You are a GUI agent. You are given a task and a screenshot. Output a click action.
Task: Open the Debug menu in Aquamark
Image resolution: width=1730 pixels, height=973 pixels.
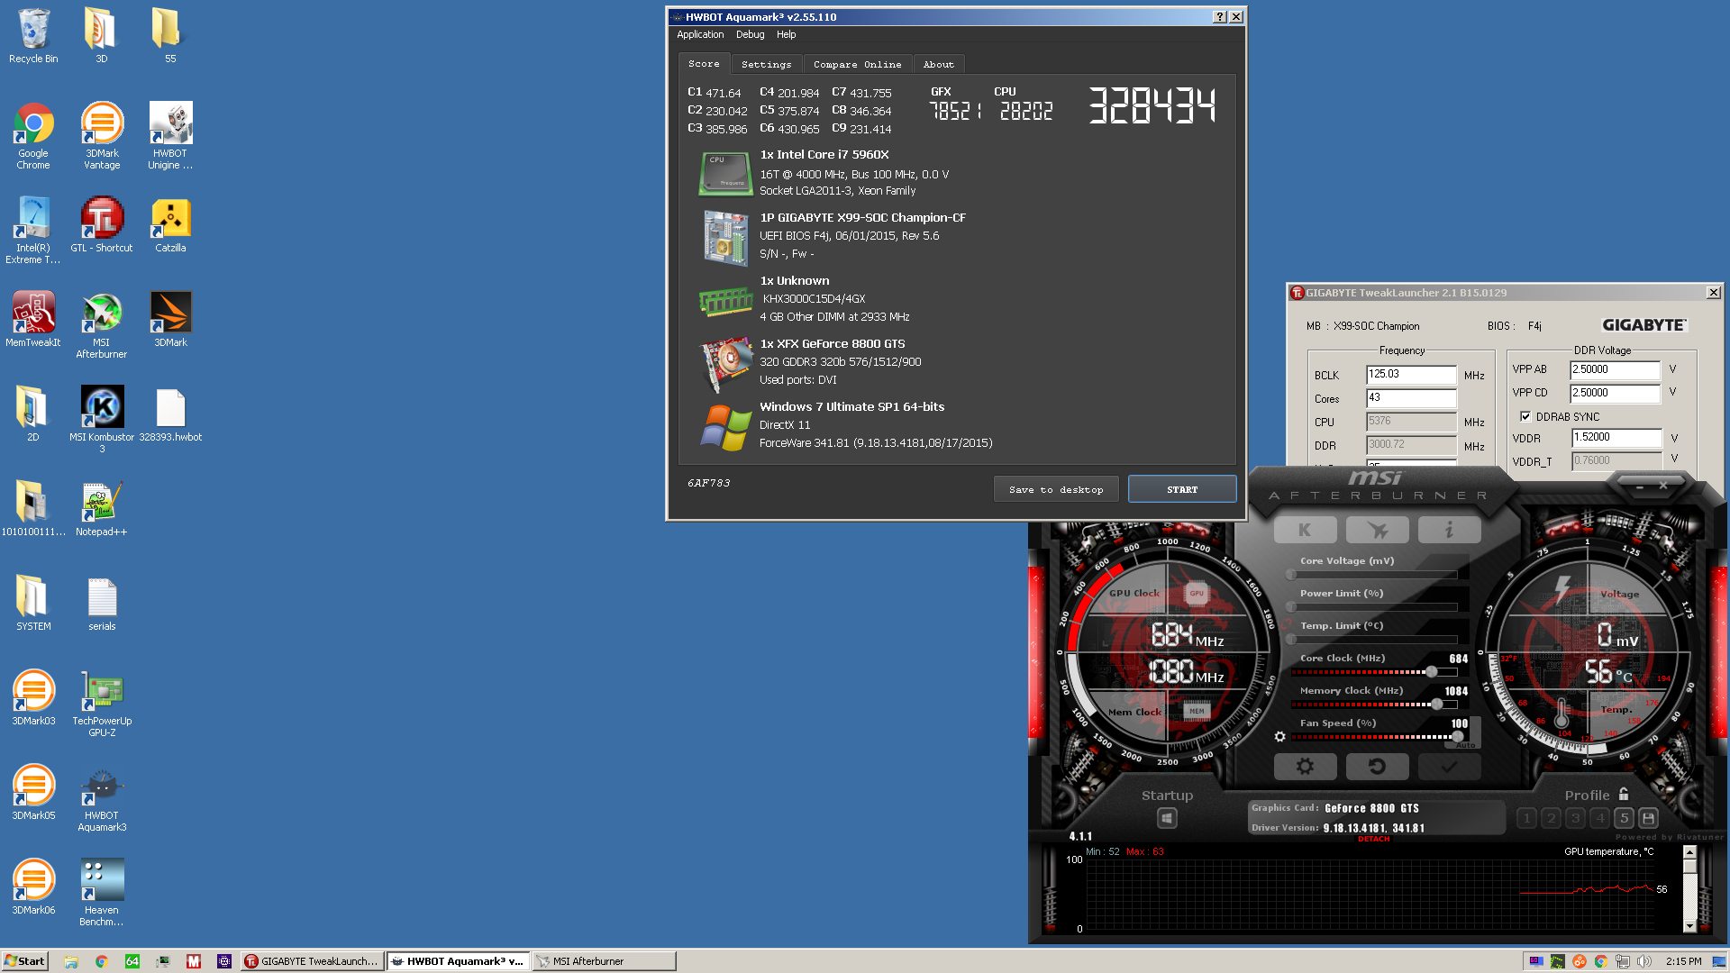click(750, 34)
